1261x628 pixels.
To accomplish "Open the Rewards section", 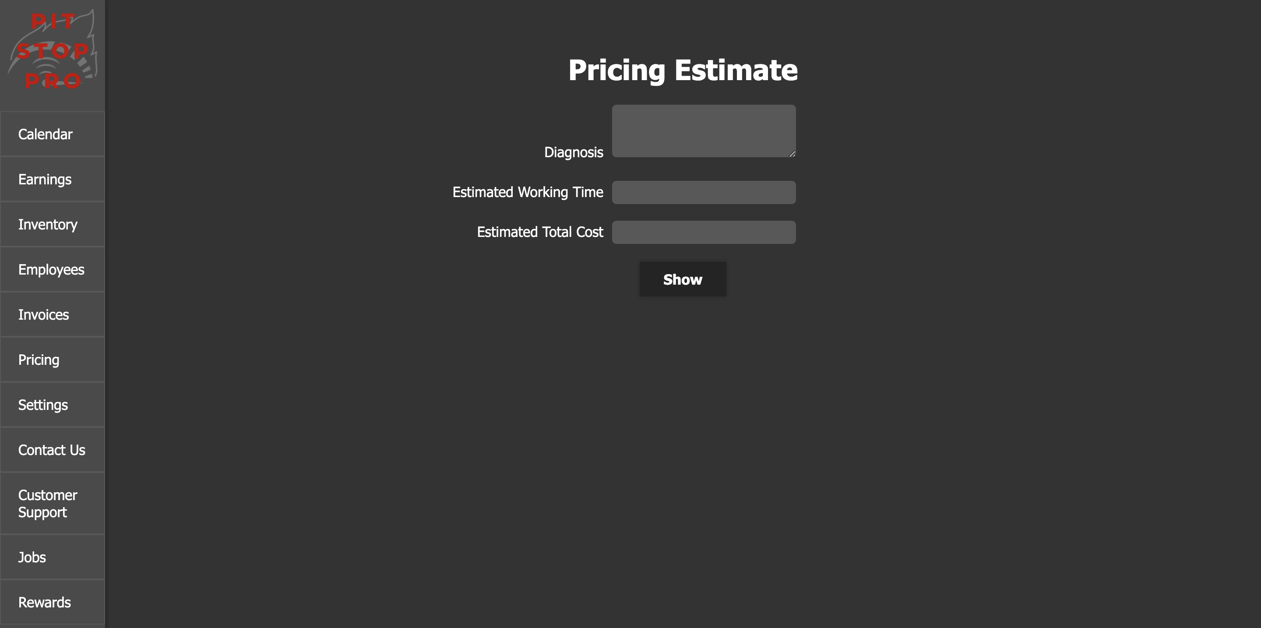I will tap(45, 601).
